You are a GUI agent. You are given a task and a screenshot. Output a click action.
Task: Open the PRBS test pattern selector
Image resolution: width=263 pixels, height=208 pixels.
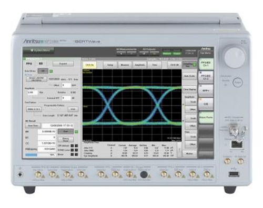pyautogui.click(x=34, y=109)
